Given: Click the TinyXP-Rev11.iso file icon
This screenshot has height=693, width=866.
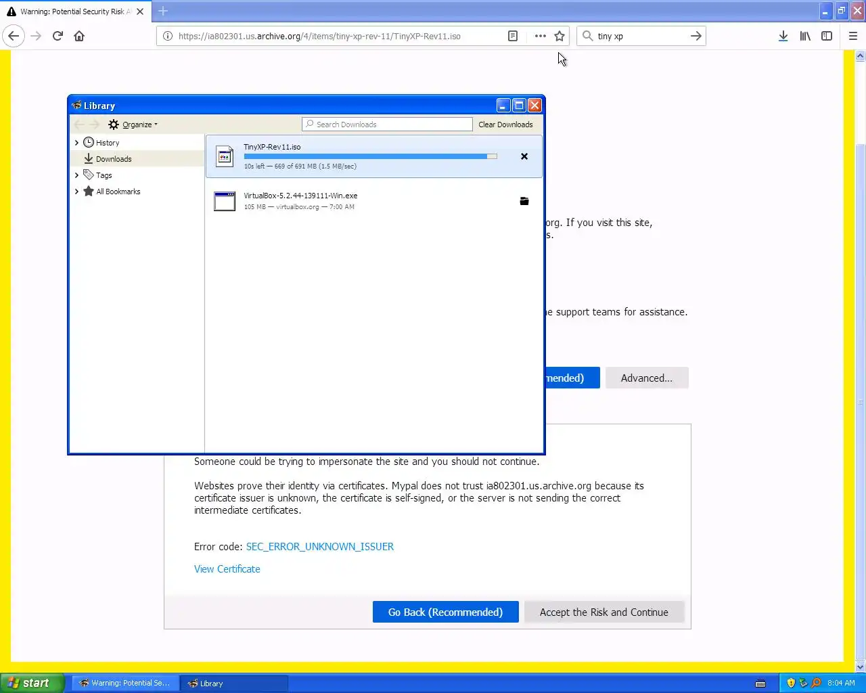Looking at the screenshot, I should click(x=225, y=156).
